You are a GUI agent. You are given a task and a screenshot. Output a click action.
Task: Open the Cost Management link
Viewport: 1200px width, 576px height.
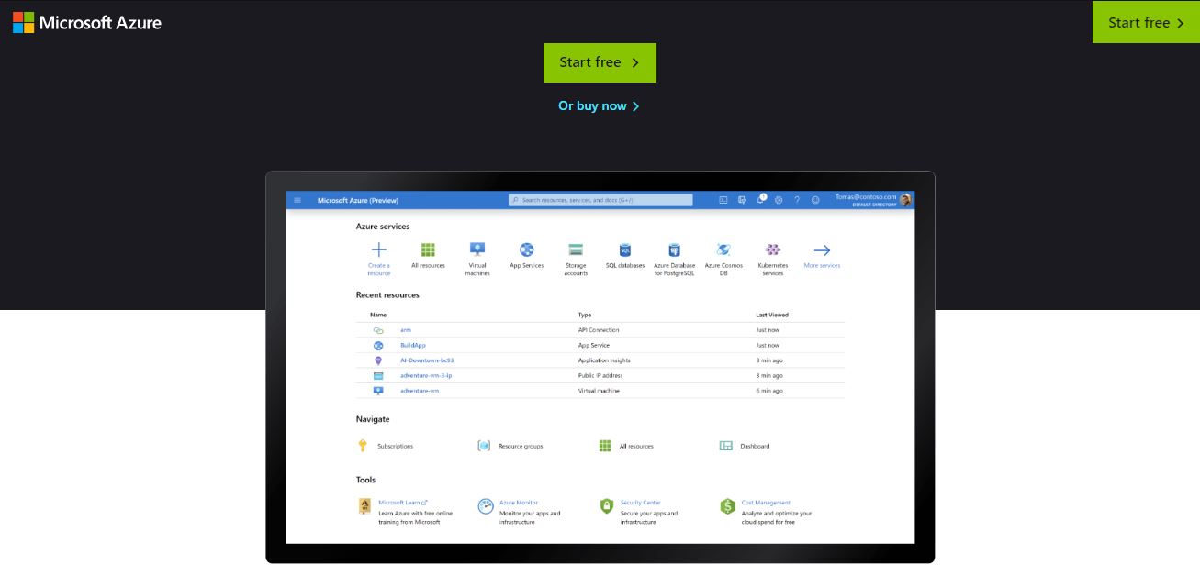tap(766, 503)
